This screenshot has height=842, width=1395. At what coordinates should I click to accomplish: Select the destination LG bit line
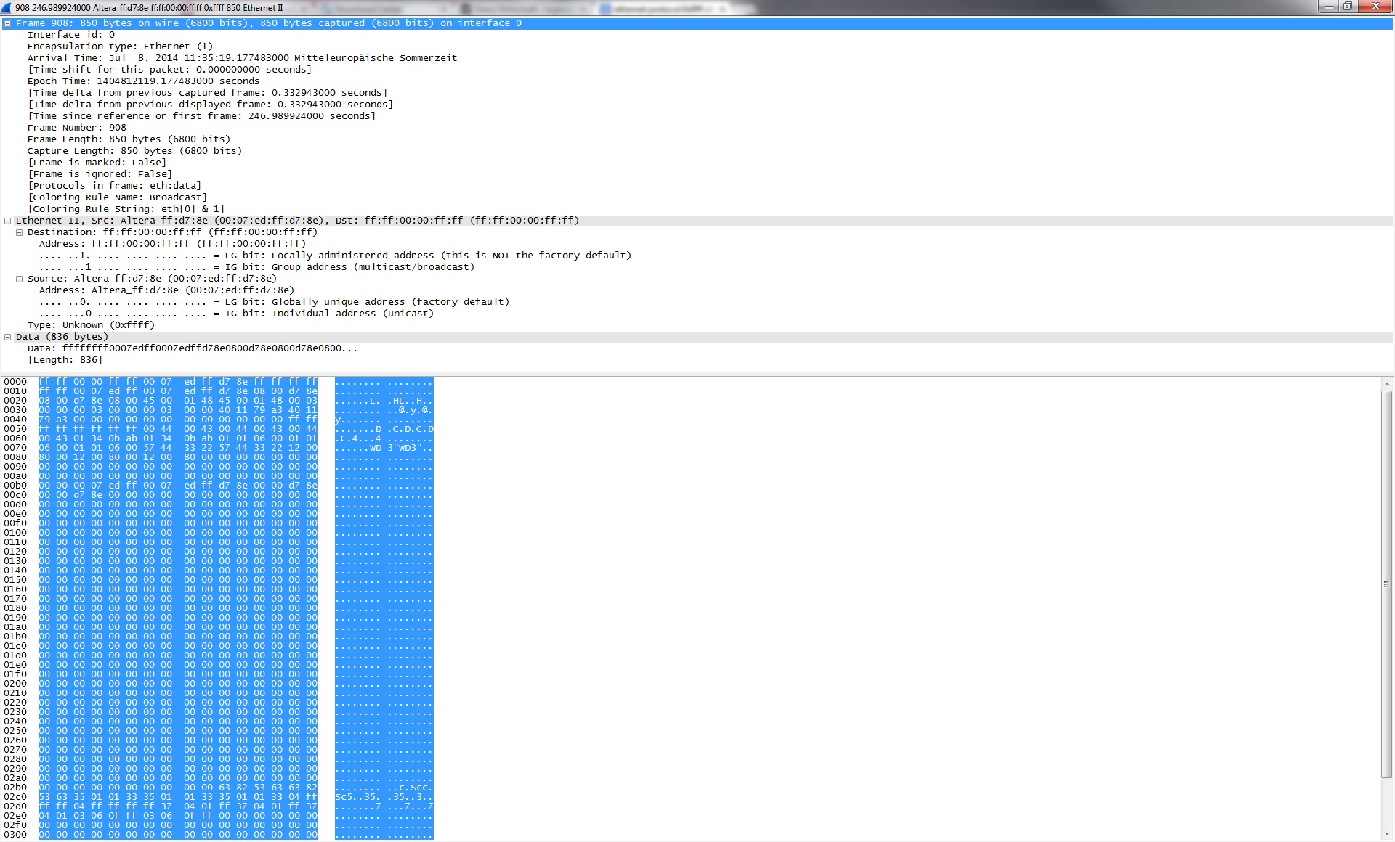pos(334,256)
